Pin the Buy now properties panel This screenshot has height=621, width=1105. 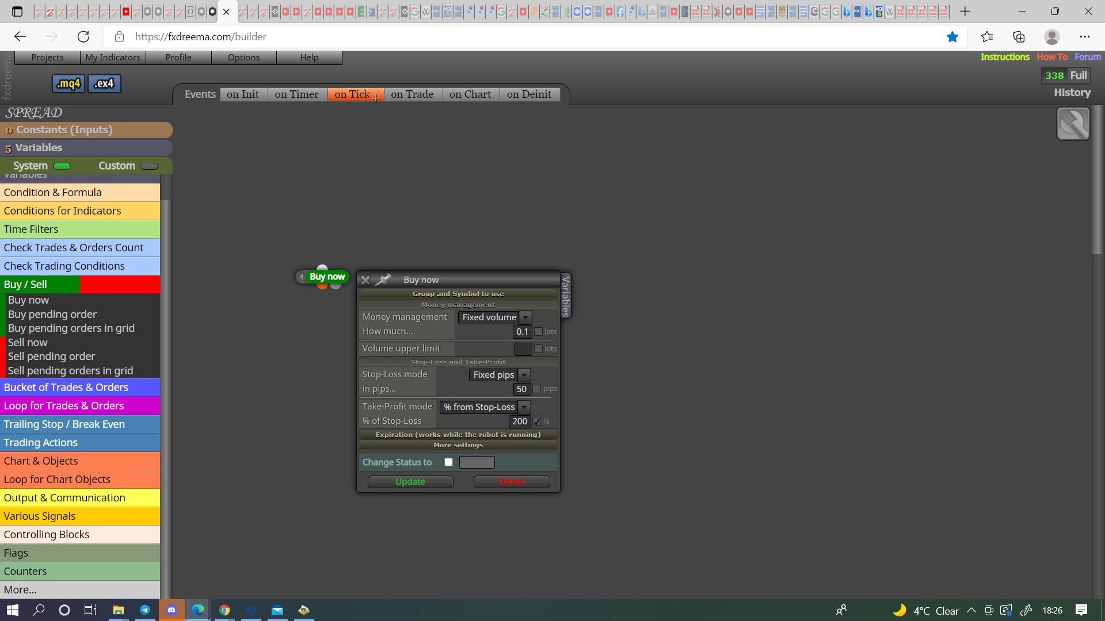pyautogui.click(x=383, y=279)
